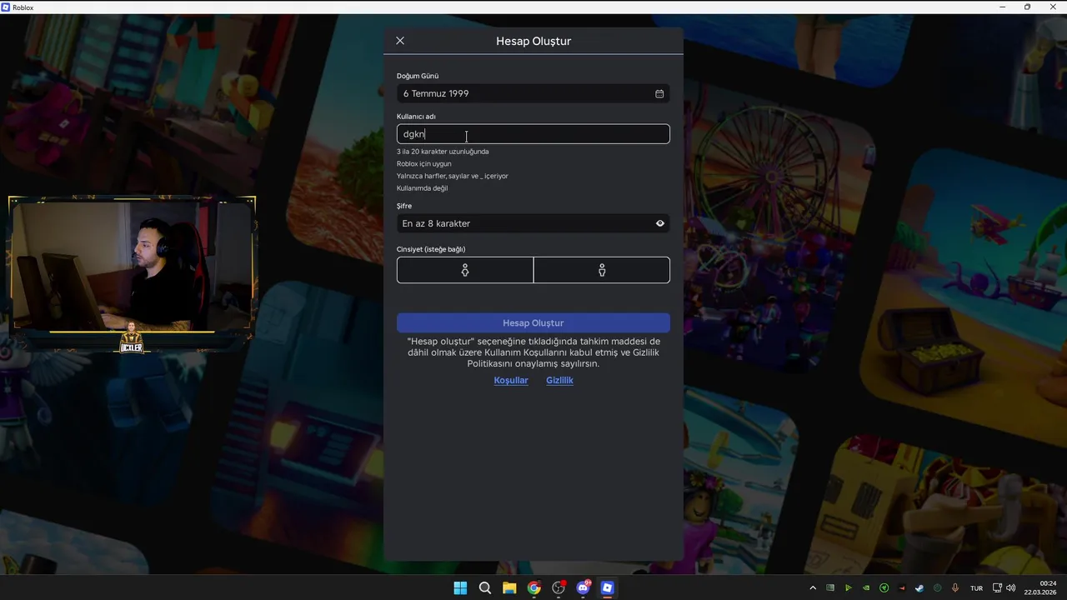Switch to Google Chrome in taskbar

pos(534,588)
